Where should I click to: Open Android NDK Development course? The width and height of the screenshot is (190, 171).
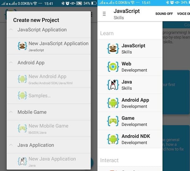tap(130, 139)
